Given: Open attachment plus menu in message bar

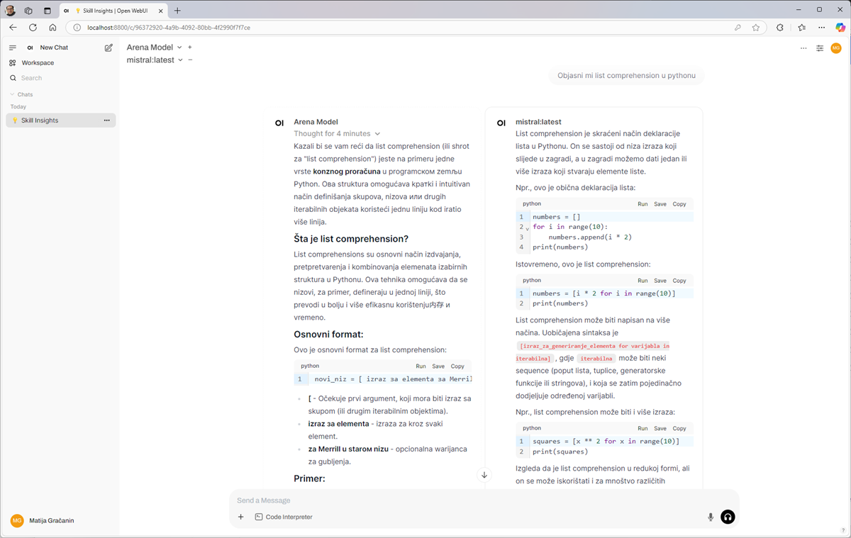Looking at the screenshot, I should pyautogui.click(x=241, y=517).
